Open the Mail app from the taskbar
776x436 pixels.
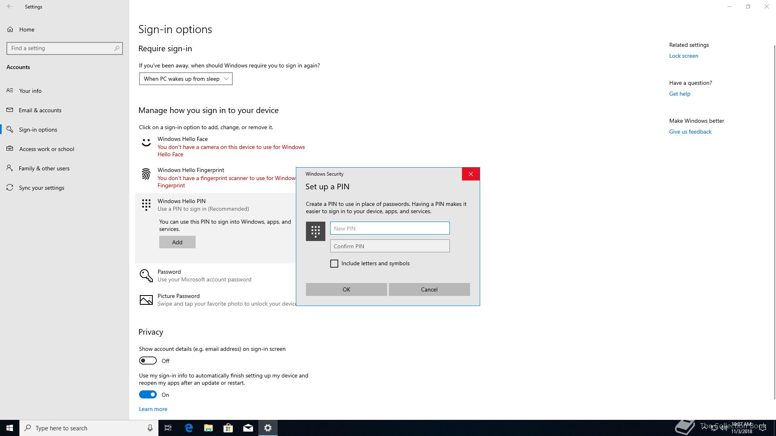(248, 428)
